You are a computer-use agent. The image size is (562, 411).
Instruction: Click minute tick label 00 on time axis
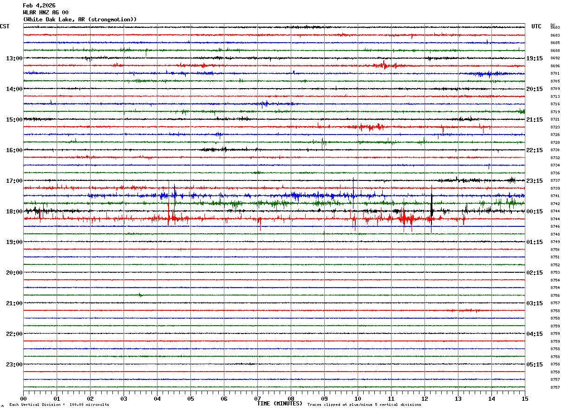coord(23,398)
